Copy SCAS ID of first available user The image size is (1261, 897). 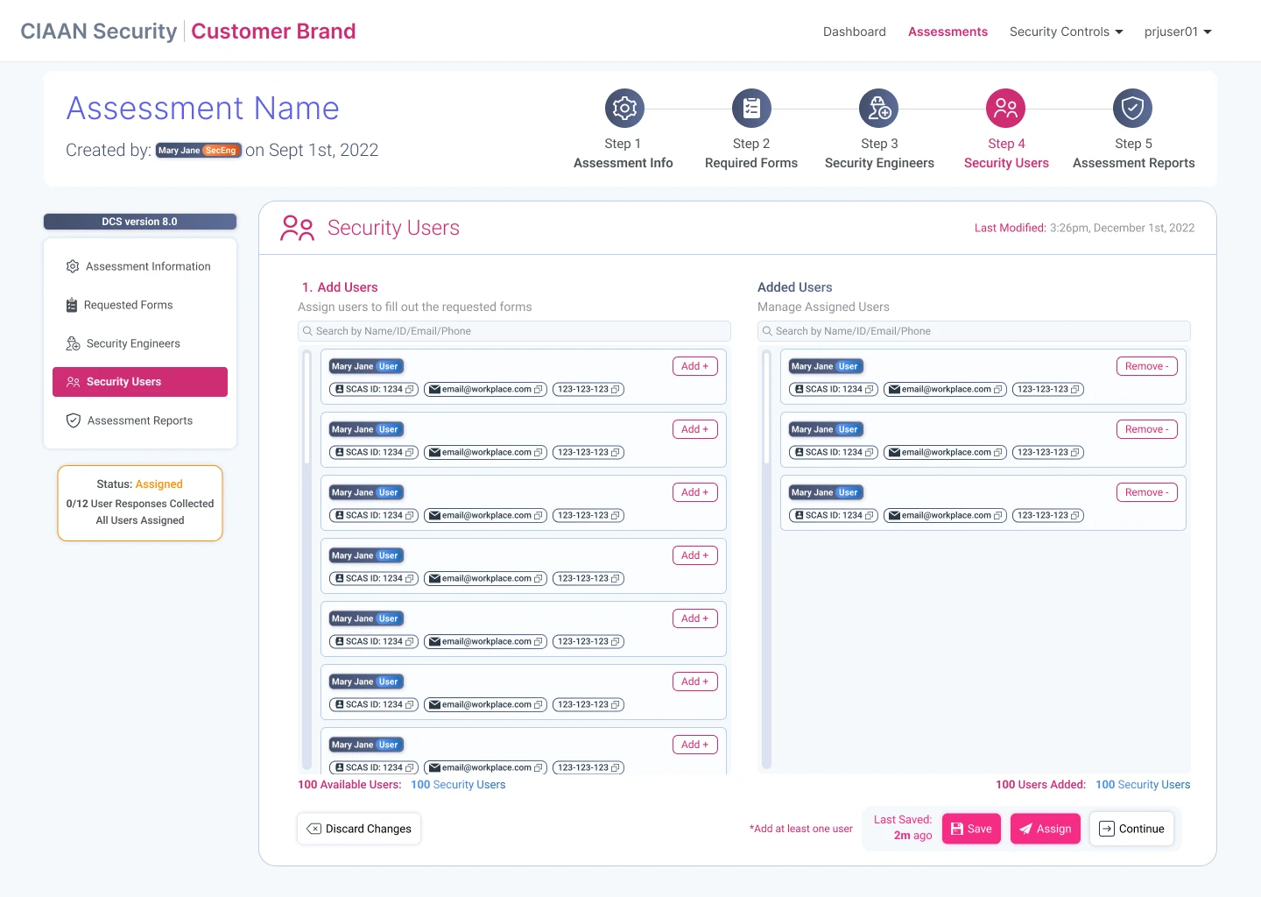click(409, 390)
